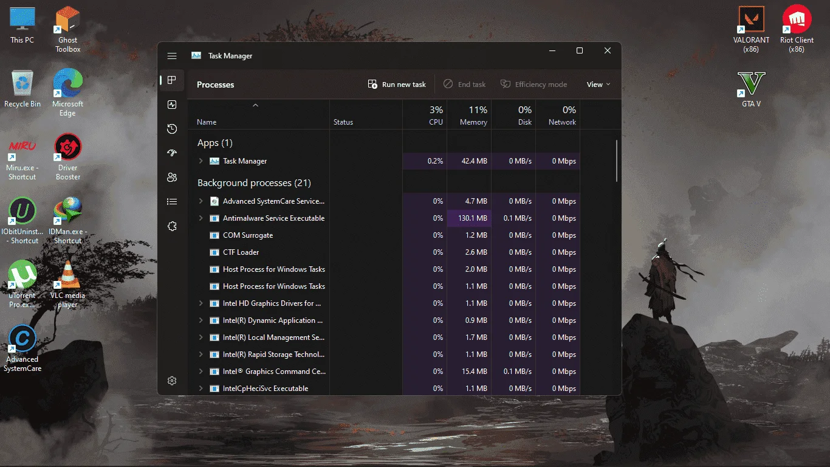Screen dimensions: 830x467
Task: Select the Processes sidebar icon
Action: (172, 80)
